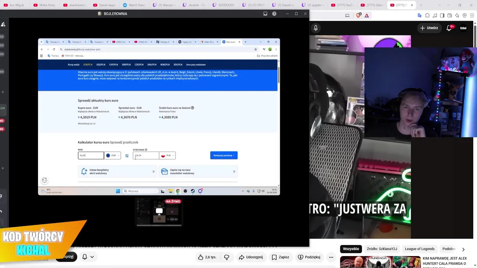Viewport: 477px width, 268px height.
Task: Open the kichal account avatar
Action: coord(463,28)
